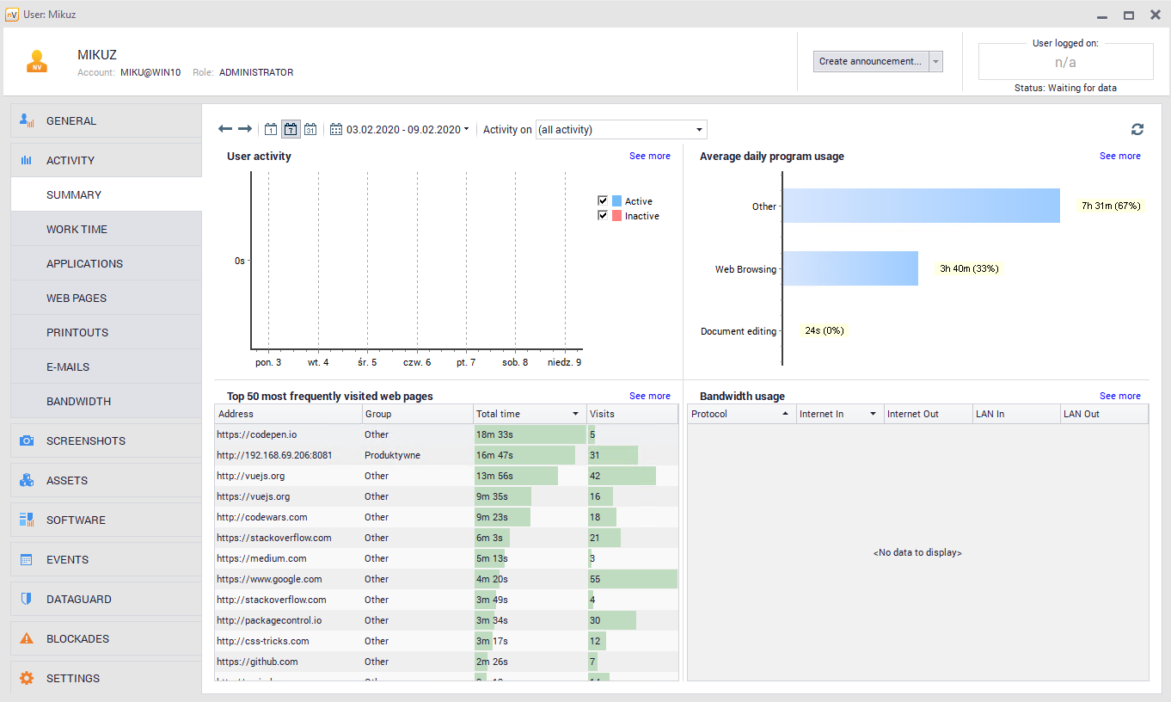This screenshot has width=1171, height=702.
Task: Select the 31-day month view icon
Action: (310, 130)
